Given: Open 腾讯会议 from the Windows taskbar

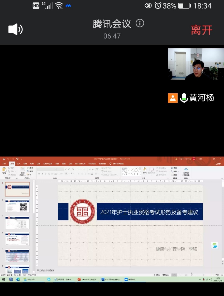Looking at the screenshot, I should pos(130,279).
